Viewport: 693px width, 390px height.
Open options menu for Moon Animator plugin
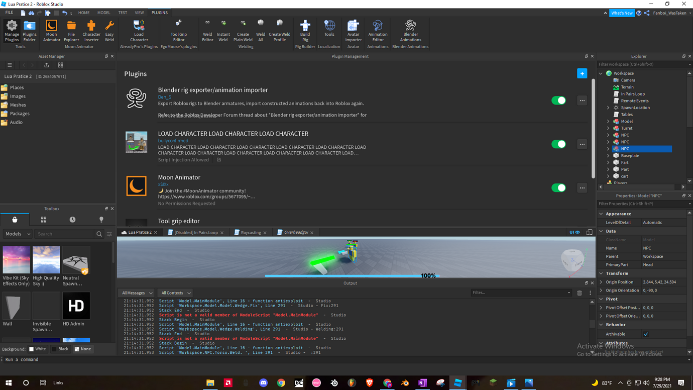[582, 188]
